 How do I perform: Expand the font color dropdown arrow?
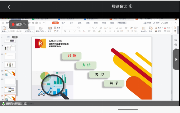(x=86, y=31)
